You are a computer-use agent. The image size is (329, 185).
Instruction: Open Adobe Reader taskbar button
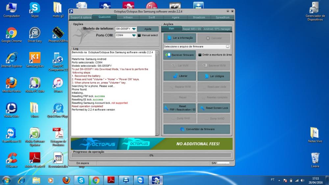(111, 180)
